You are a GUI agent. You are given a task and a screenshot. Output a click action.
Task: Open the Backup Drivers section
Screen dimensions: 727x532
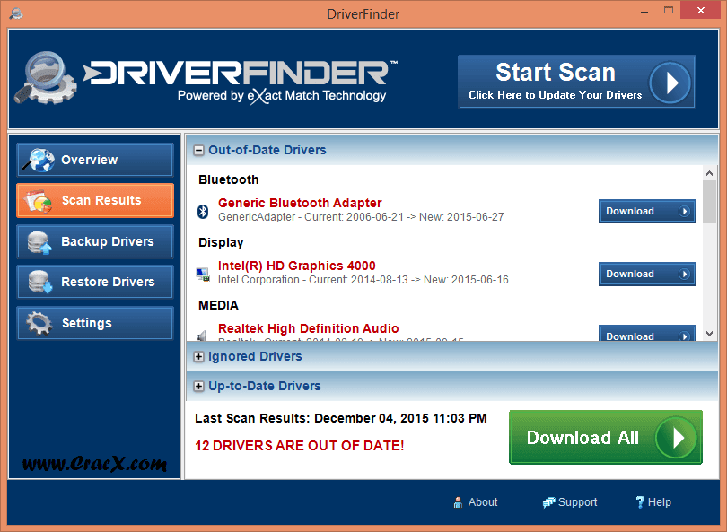[x=95, y=241]
